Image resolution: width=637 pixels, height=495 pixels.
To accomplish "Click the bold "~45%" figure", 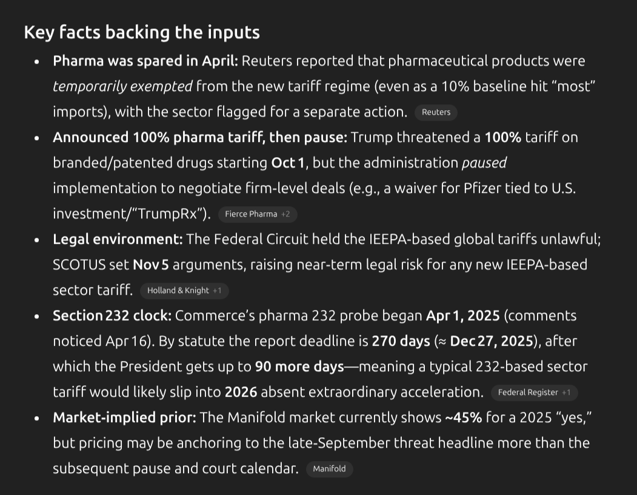I will (x=465, y=418).
